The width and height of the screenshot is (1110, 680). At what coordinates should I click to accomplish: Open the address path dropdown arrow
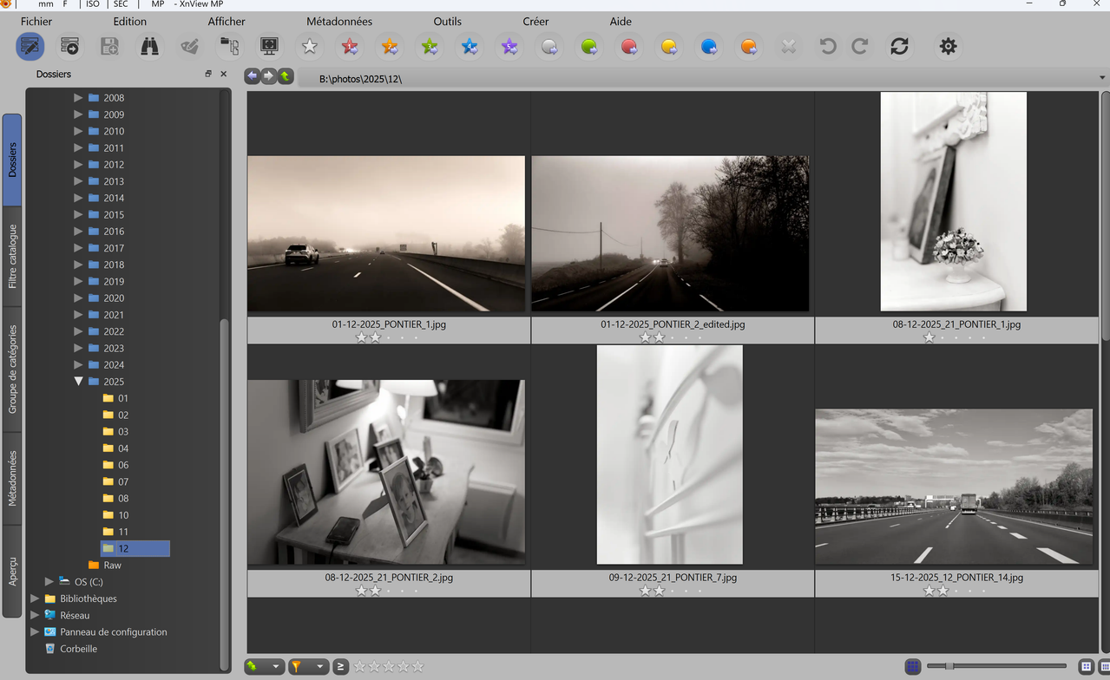1102,77
